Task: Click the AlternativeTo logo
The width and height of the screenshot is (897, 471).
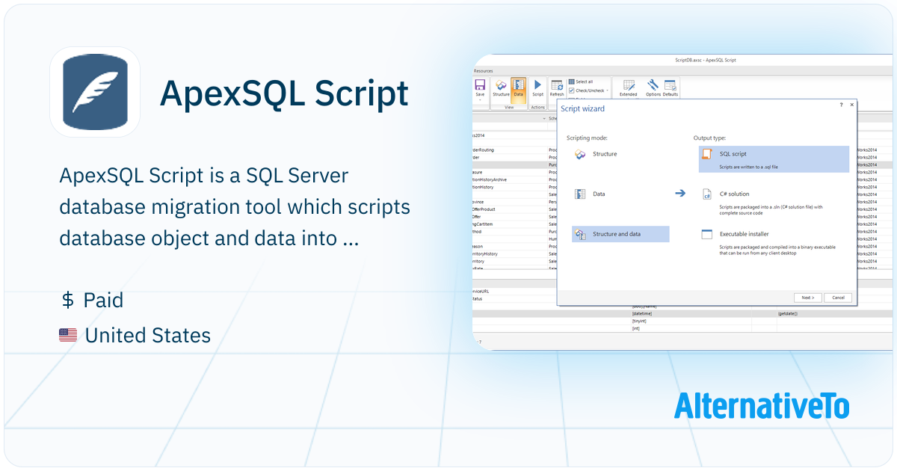Action: click(x=762, y=404)
